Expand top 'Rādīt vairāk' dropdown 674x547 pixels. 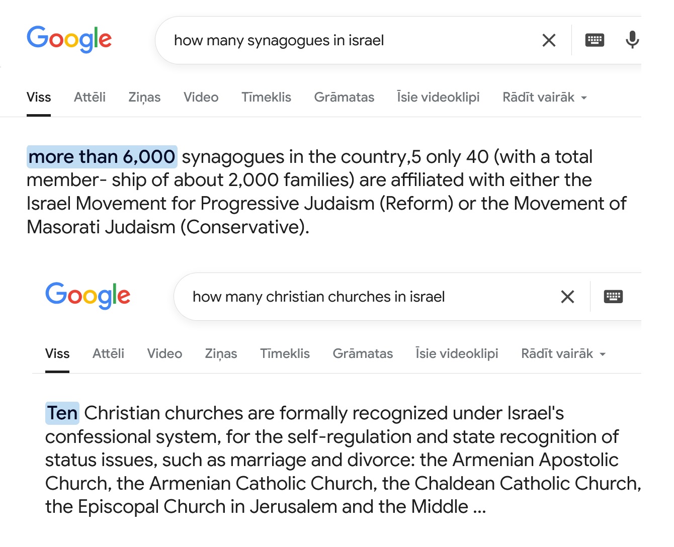click(x=545, y=97)
